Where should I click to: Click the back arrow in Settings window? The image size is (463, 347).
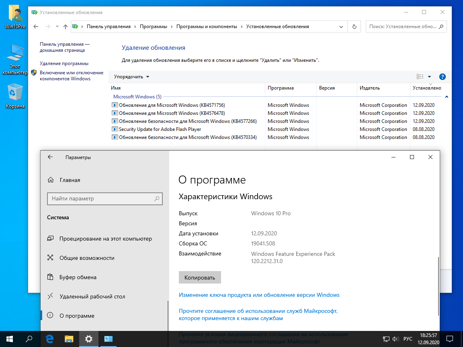click(50, 157)
